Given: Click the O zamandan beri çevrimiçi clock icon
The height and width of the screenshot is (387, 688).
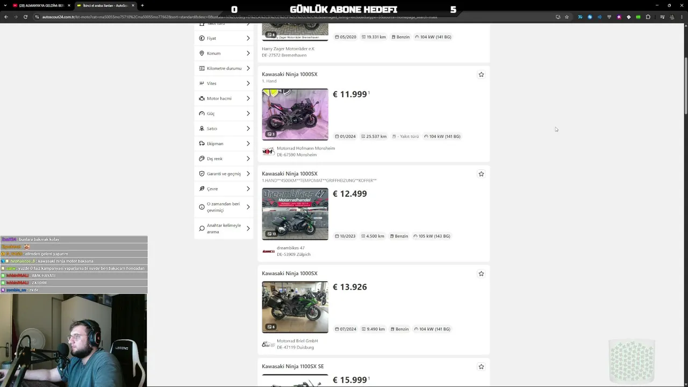Looking at the screenshot, I should coord(202,207).
